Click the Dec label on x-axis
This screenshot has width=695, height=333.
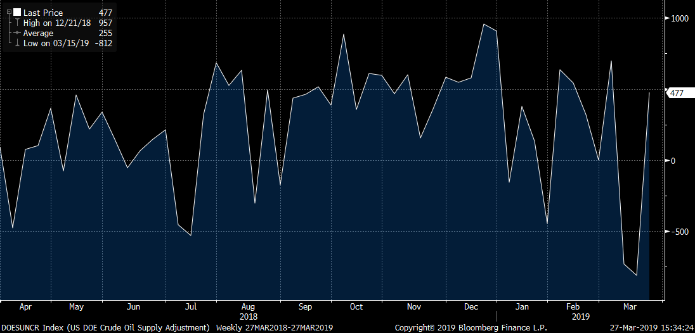pyautogui.click(x=471, y=307)
